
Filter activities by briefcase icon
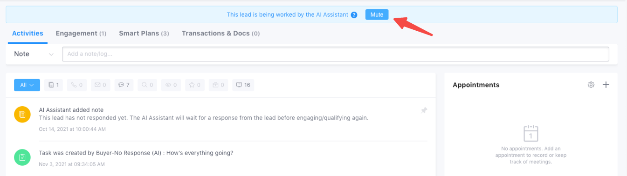pyautogui.click(x=218, y=85)
